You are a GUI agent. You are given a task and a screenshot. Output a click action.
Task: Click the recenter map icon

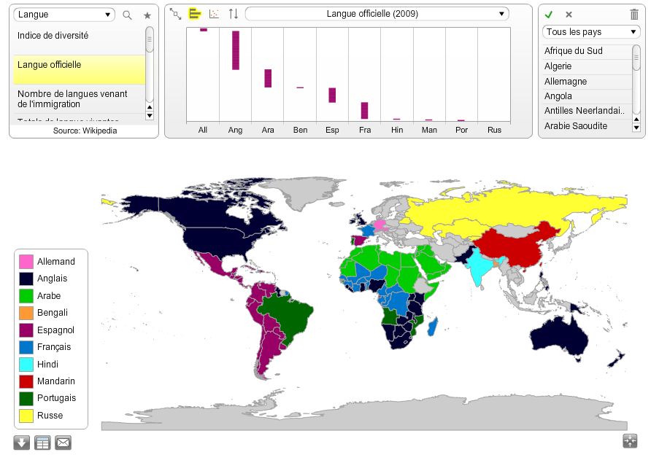click(630, 440)
